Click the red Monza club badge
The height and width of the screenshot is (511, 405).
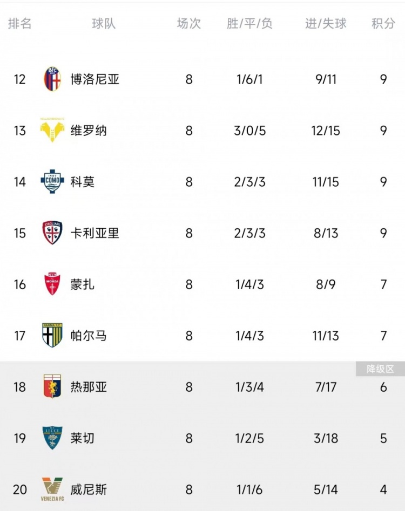click(52, 284)
